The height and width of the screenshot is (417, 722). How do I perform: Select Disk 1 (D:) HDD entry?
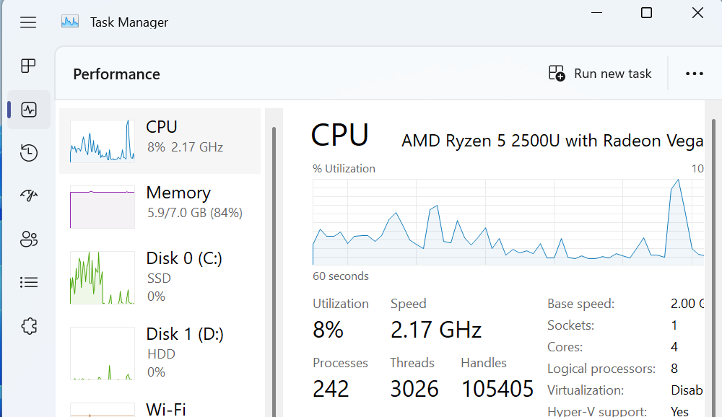pos(160,353)
